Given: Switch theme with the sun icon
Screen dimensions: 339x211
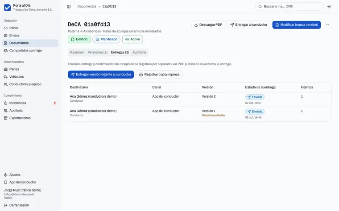Looking at the screenshot, I should point(329,7).
